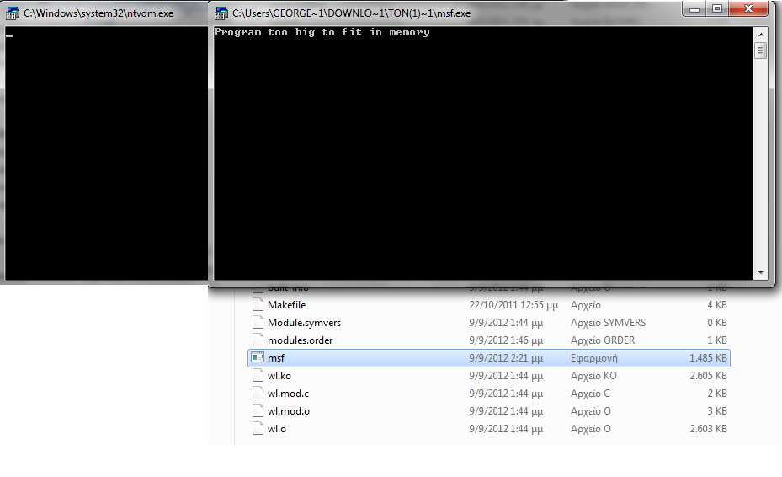Select the wl.mod.o file icon
Image resolution: width=782 pixels, height=477 pixels.
tap(258, 411)
